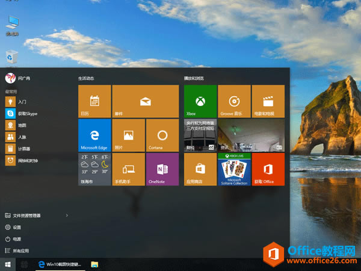This screenshot has width=361, height=271.
Task: Show All apps (所有应用) list
Action: tap(17, 251)
